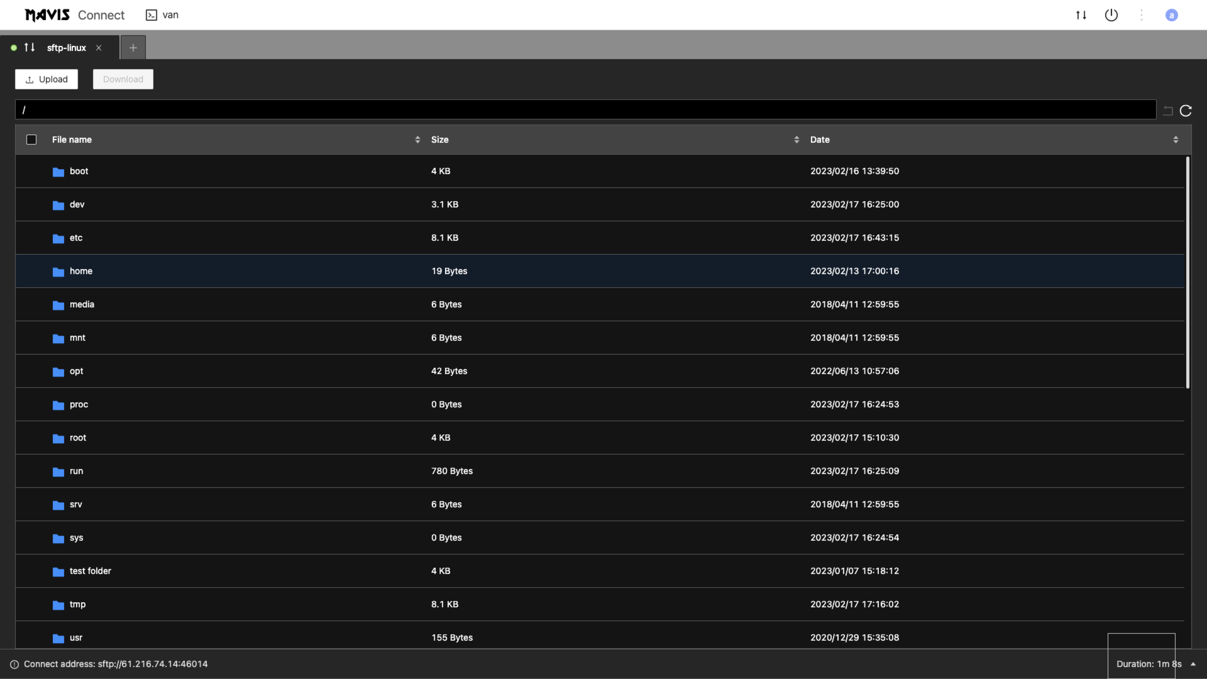Click the info icon beside connect address
Viewport: 1207px width, 679px height.
[x=14, y=664]
